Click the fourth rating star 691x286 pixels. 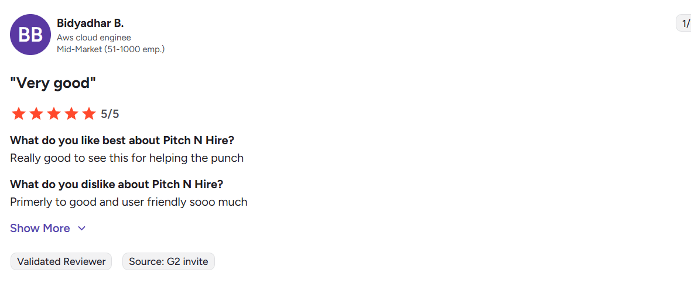pyautogui.click(x=71, y=114)
